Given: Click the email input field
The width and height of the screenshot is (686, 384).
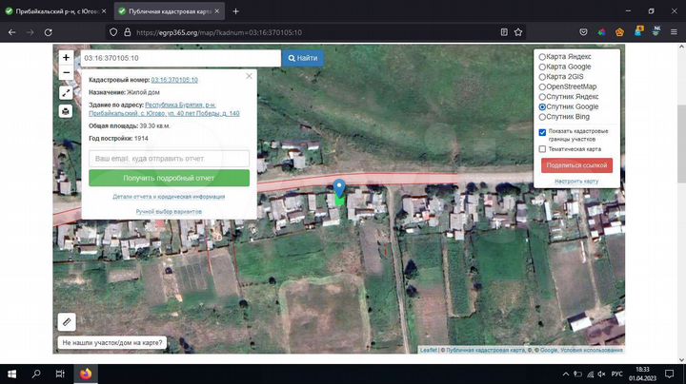Looking at the screenshot, I should (x=169, y=159).
